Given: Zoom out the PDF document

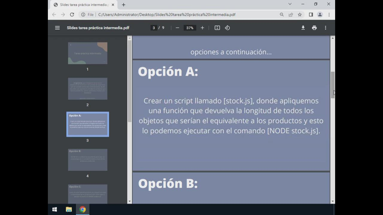Looking at the screenshot, I should point(177,28).
